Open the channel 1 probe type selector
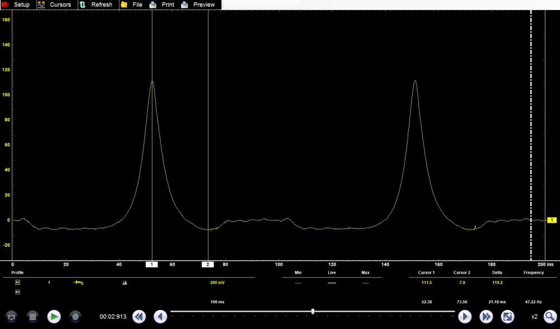 78,283
